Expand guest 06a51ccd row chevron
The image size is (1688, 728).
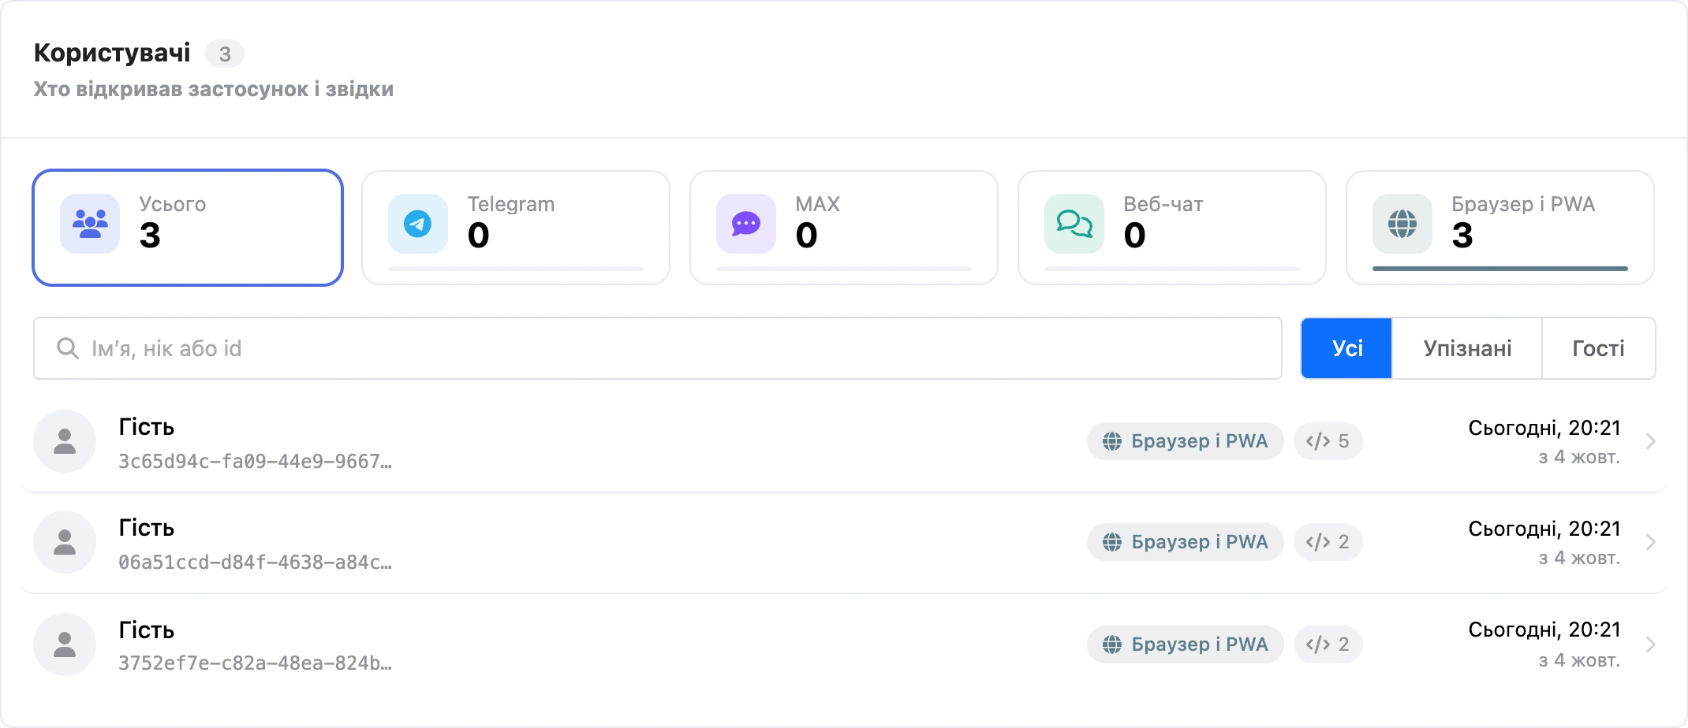[1650, 542]
